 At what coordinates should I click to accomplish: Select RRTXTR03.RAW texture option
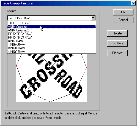pyautogui.click(x=51, y=37)
